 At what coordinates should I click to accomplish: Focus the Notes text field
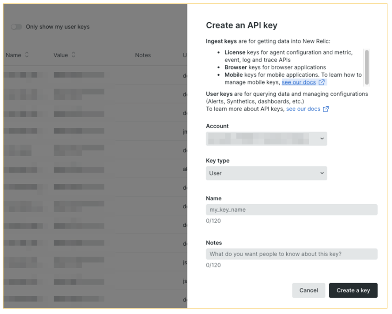[291, 254]
